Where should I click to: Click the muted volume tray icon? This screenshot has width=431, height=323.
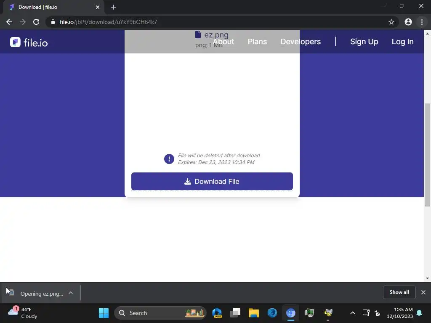click(377, 313)
